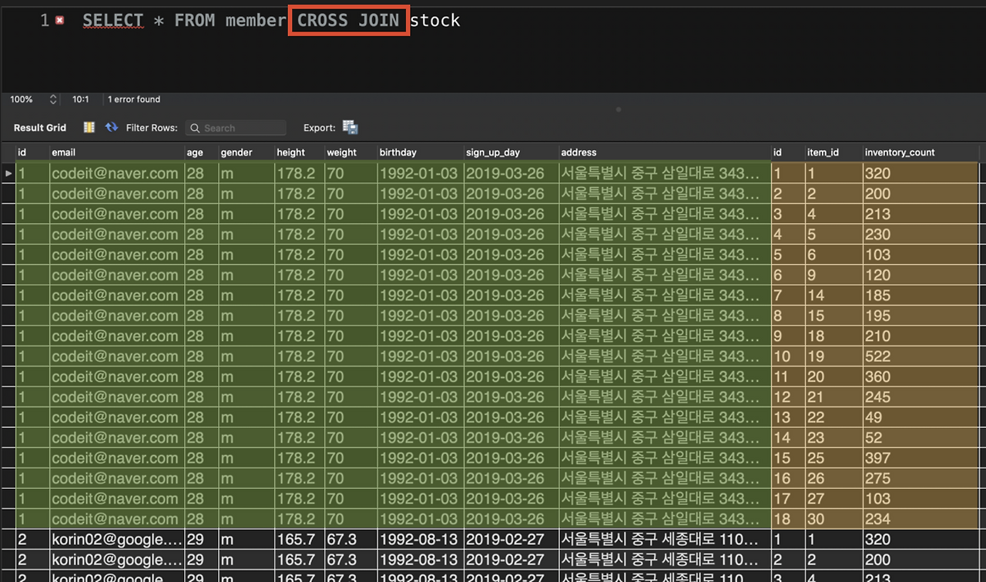
Task: Click the address column header
Action: (665, 152)
